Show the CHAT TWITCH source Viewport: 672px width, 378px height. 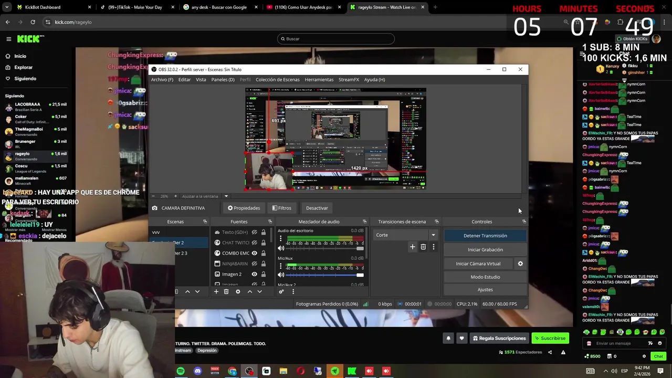255,243
